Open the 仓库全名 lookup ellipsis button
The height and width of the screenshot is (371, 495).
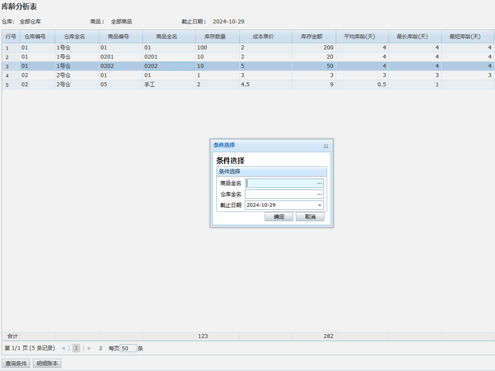pyautogui.click(x=320, y=194)
